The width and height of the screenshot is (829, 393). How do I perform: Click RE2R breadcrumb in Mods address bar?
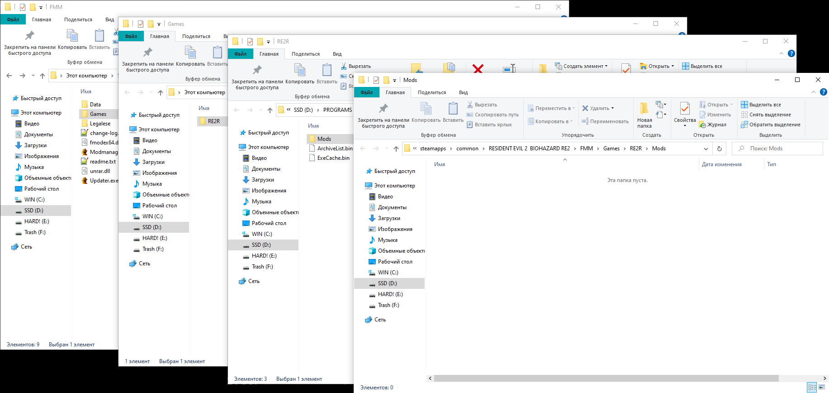(636, 149)
